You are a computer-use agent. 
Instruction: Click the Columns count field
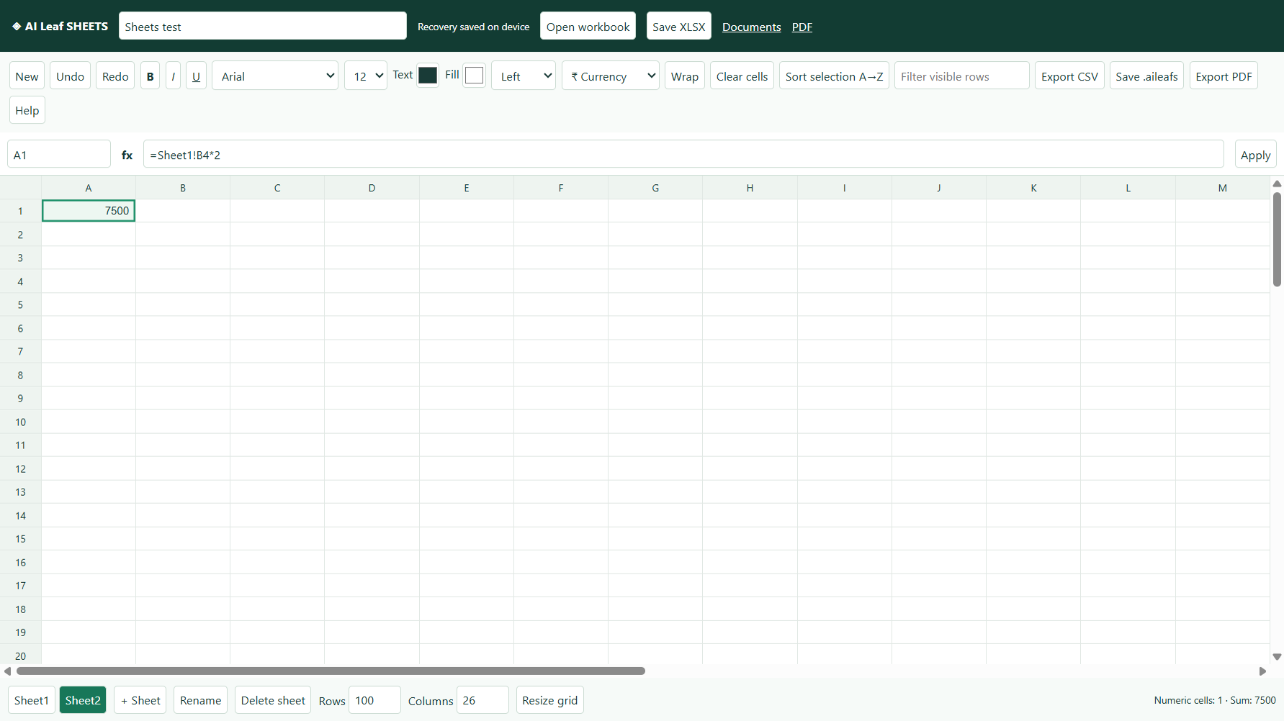pos(482,700)
